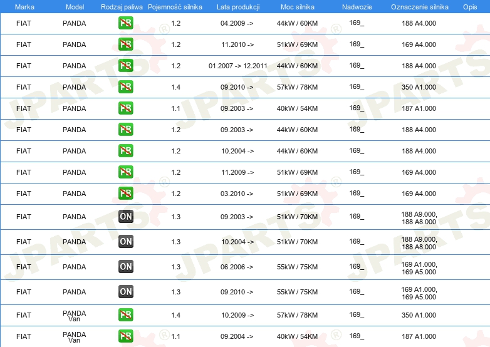Click ON diesel icon in 09.2003 1.3 row

coord(125,217)
